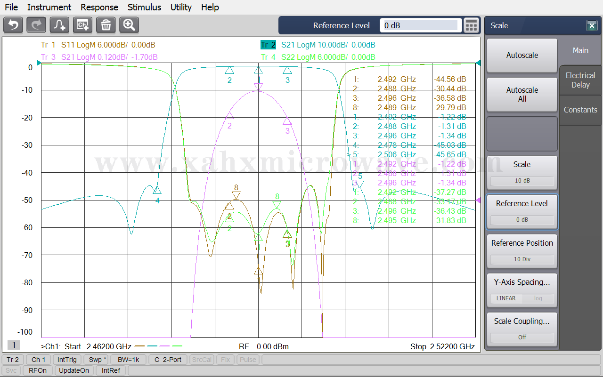
Task: Open the Stimulus menu
Action: [144, 7]
